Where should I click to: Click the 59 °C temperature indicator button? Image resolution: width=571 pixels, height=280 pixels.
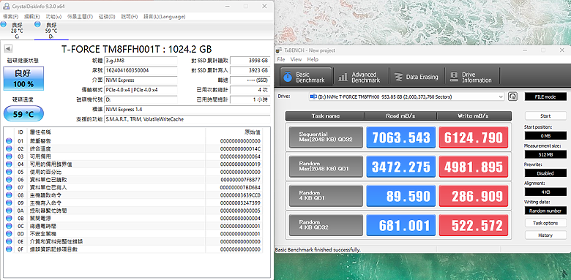click(x=23, y=114)
